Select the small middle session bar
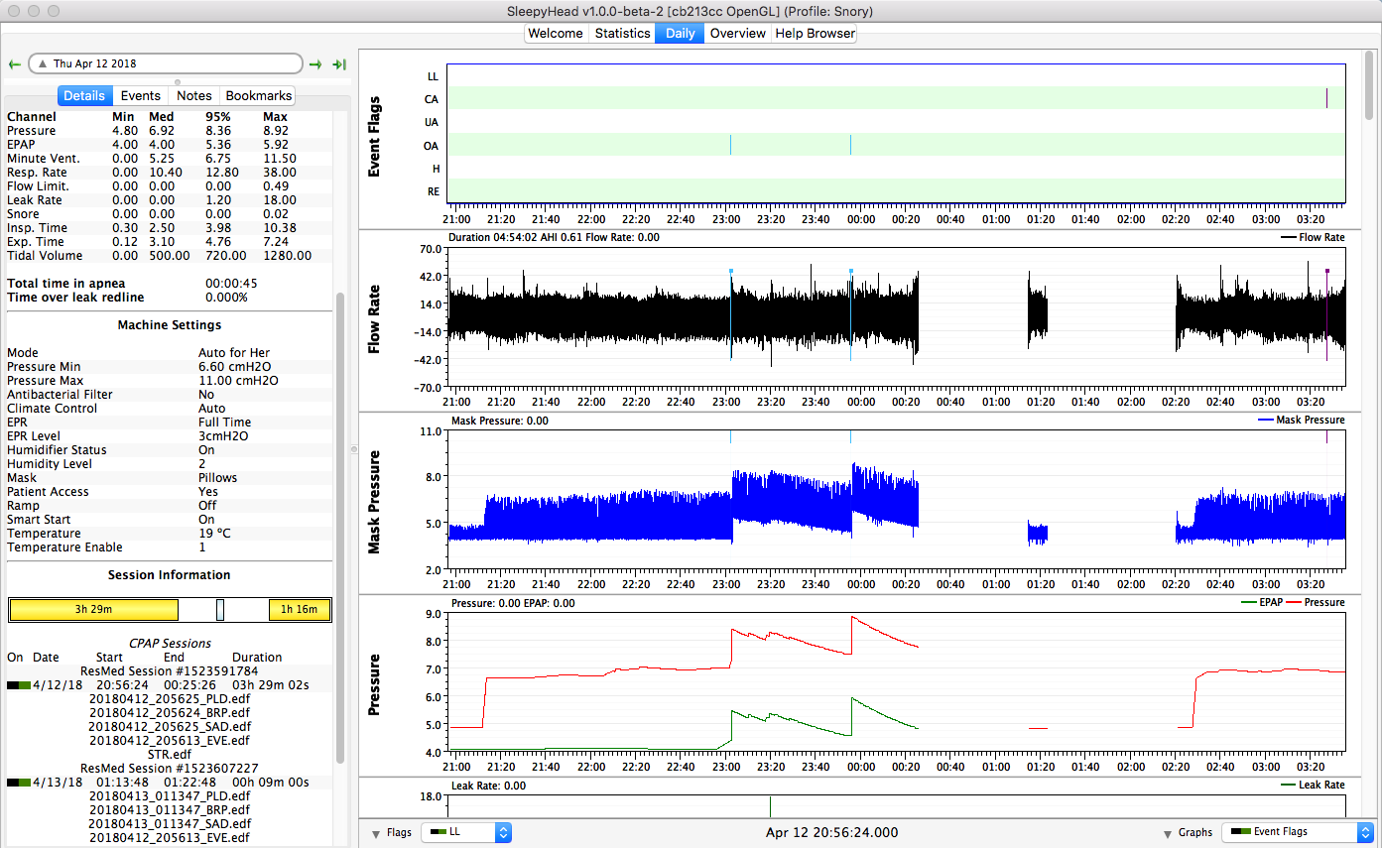This screenshot has height=848, width=1382. [x=220, y=610]
